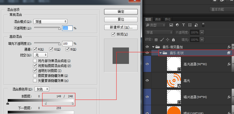
Task: Hide the 音乐-形状 group
Action: 147,53
